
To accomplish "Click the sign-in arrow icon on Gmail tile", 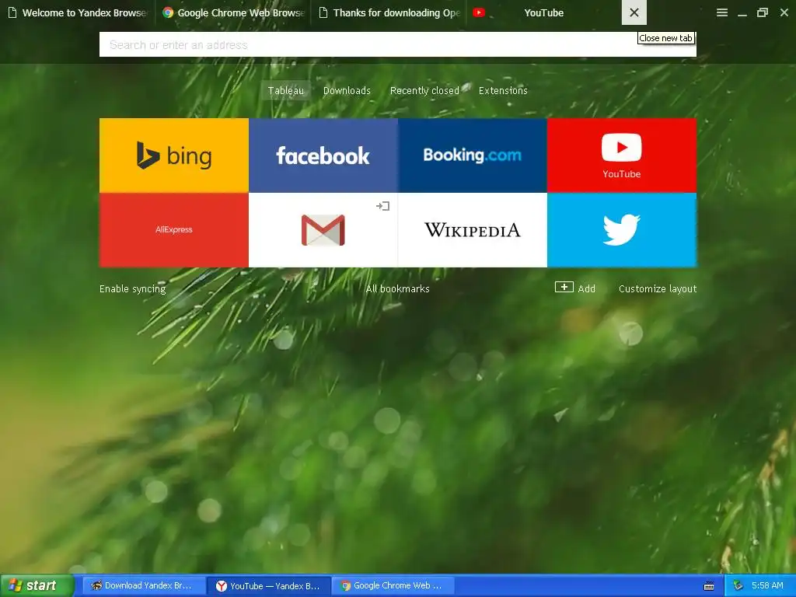I will point(382,205).
